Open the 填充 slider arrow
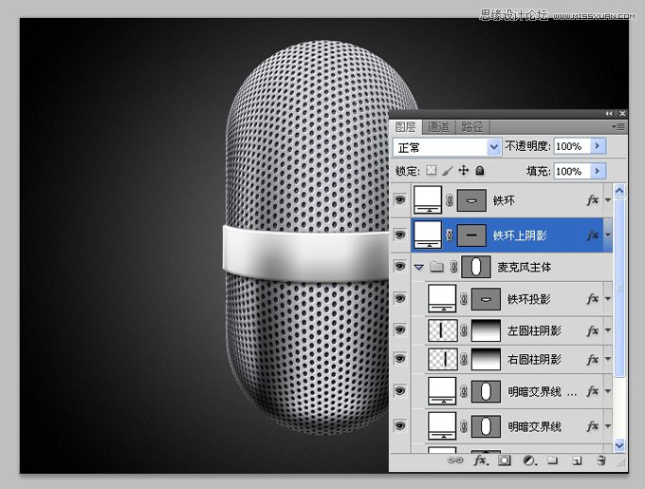 click(598, 171)
